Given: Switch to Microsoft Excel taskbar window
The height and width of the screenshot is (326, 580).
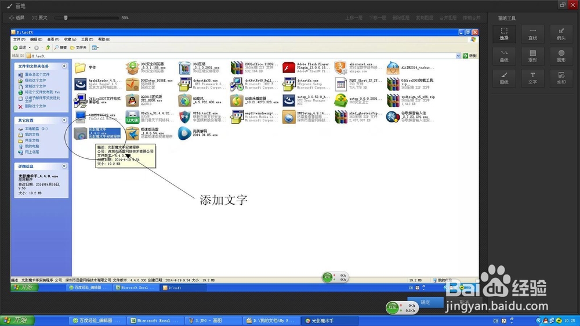Looking at the screenshot, I should [155, 320].
